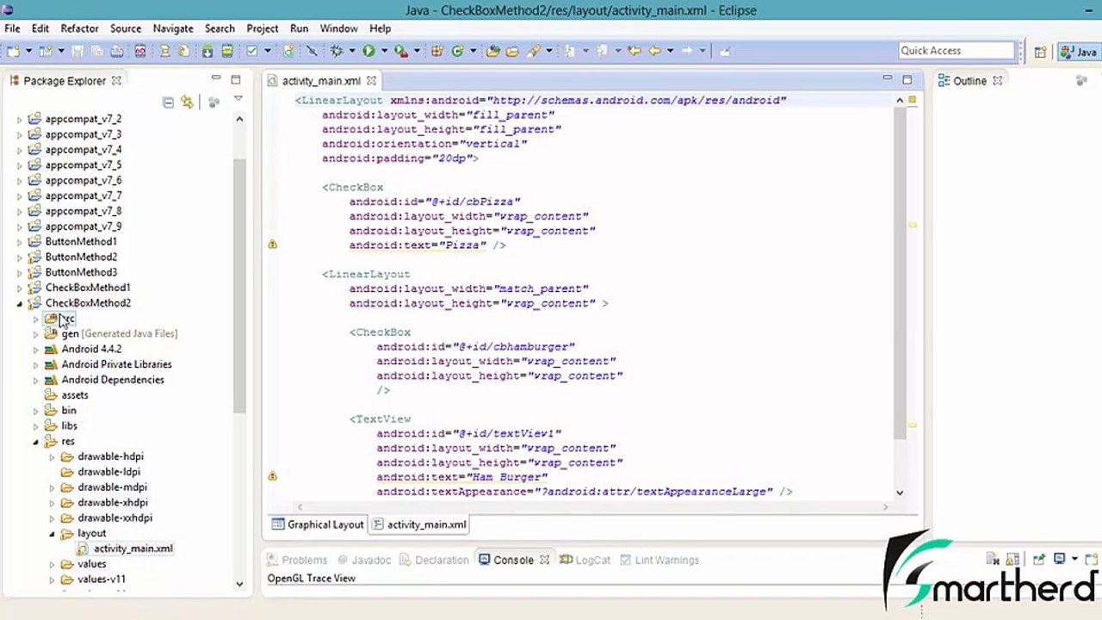Maximize the editor area
Screen dimensions: 1102x620
point(907,79)
